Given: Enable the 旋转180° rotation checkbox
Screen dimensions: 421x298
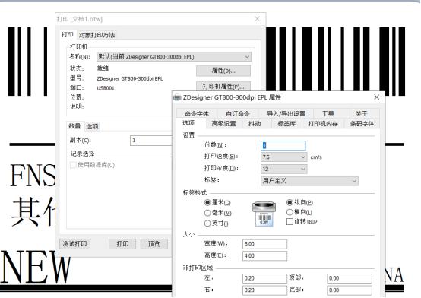Looking at the screenshot, I should click(x=290, y=222).
